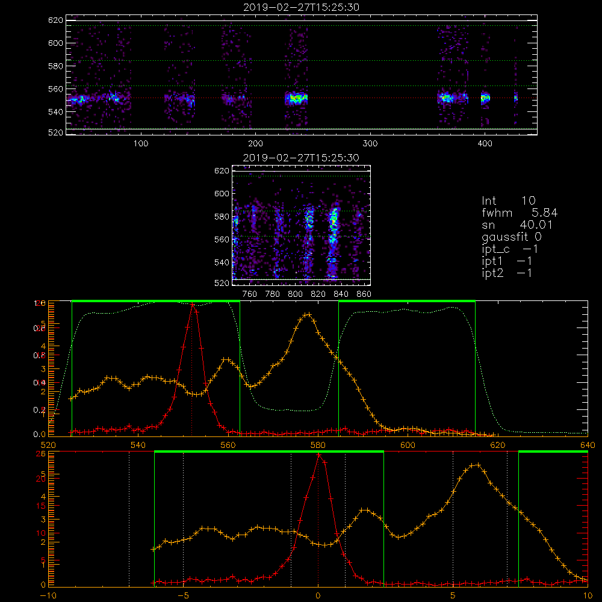
Task: Click x-axis label 100 on top spectrogram
Action: (x=141, y=144)
